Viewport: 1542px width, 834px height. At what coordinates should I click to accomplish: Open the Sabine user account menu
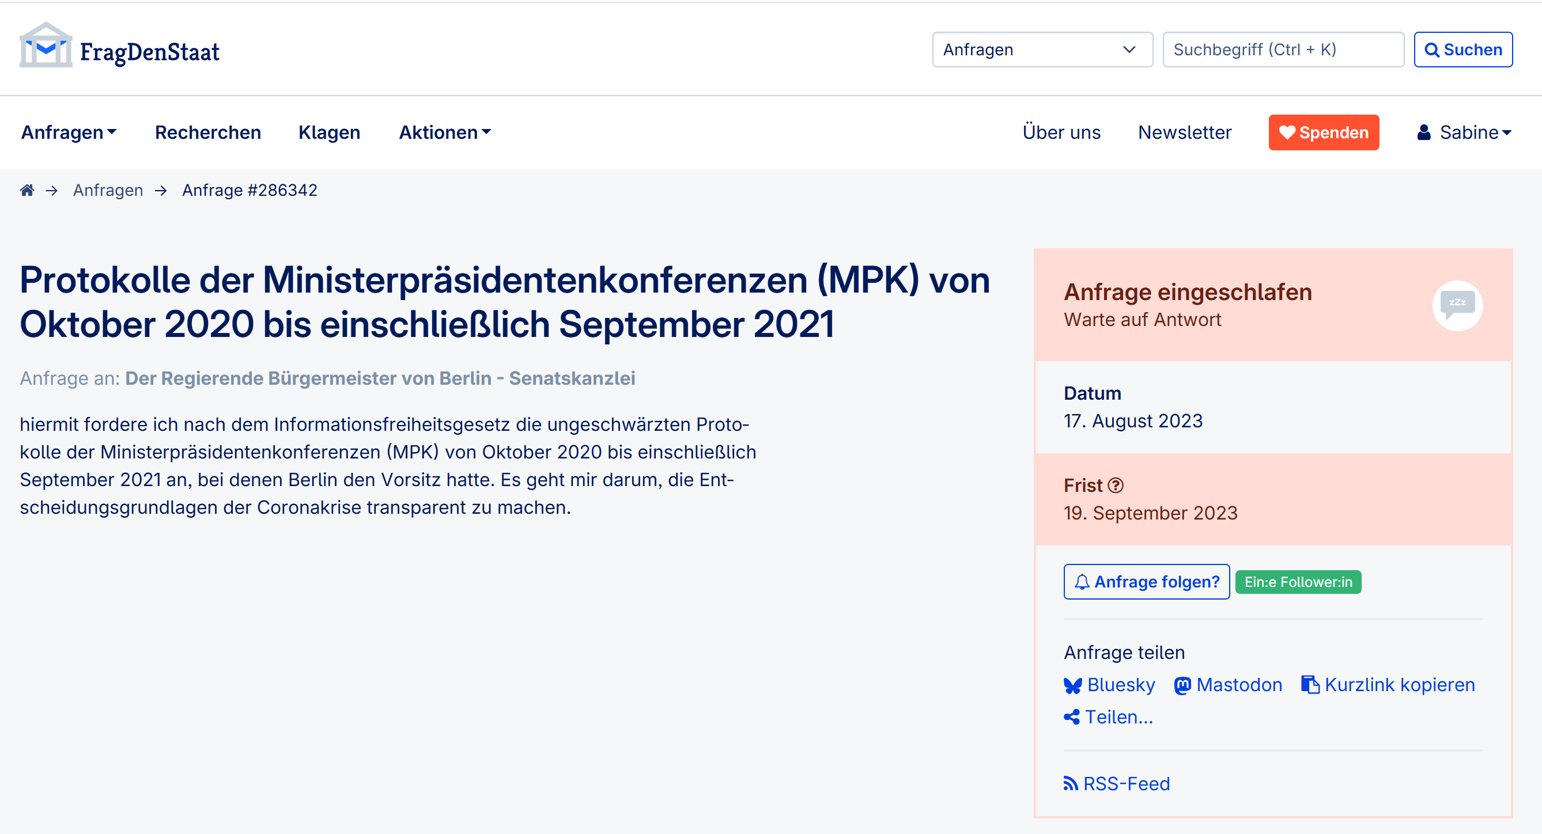click(x=1464, y=132)
